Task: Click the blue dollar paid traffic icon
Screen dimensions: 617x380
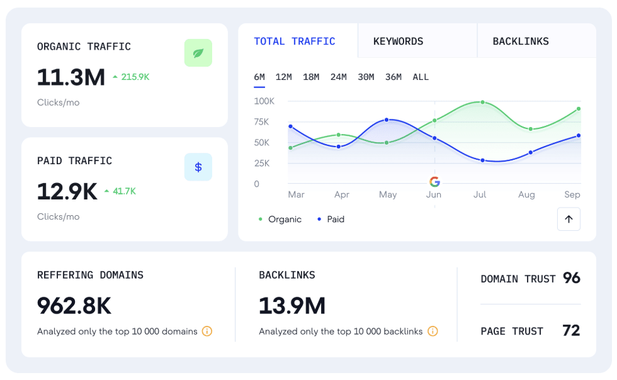Action: (198, 167)
